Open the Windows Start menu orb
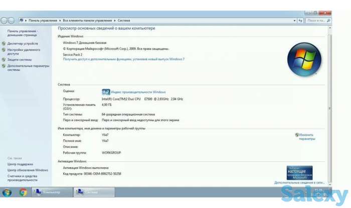This screenshot has height=208, width=351. click(x=7, y=192)
